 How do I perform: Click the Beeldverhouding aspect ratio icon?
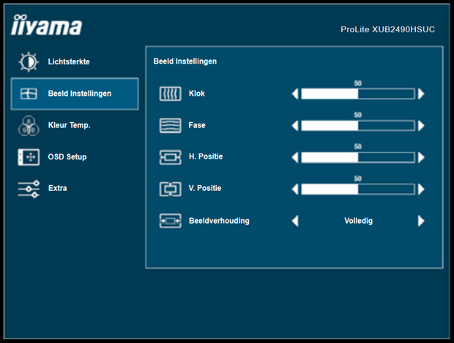coord(170,221)
